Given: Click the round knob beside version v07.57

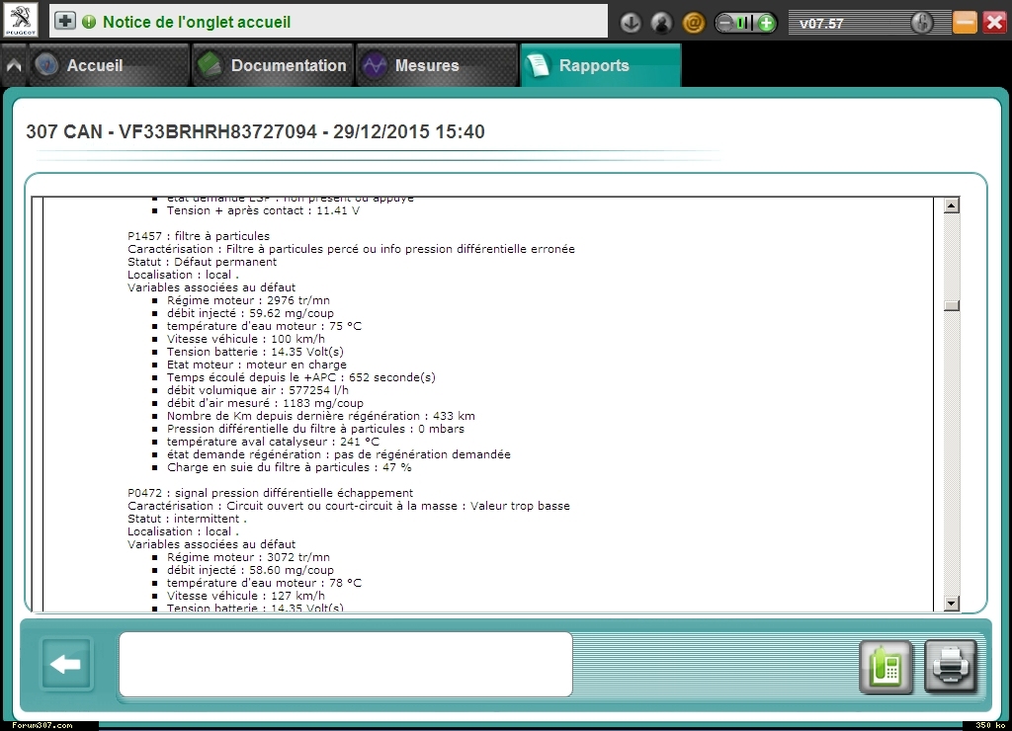Looking at the screenshot, I should tap(921, 23).
